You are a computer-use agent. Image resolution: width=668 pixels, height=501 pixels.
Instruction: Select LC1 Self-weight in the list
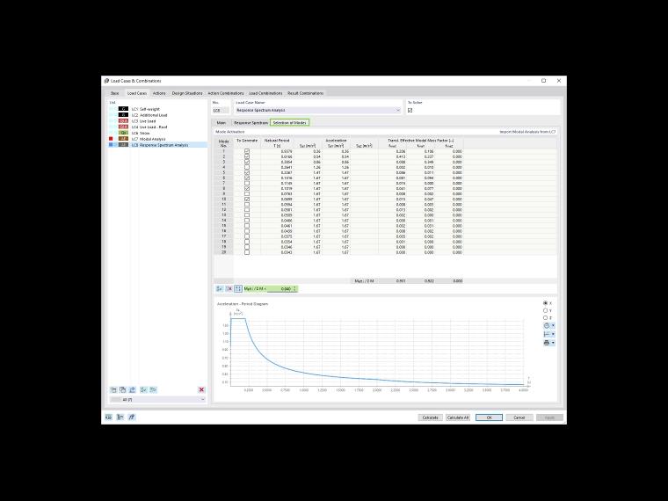tap(158, 109)
